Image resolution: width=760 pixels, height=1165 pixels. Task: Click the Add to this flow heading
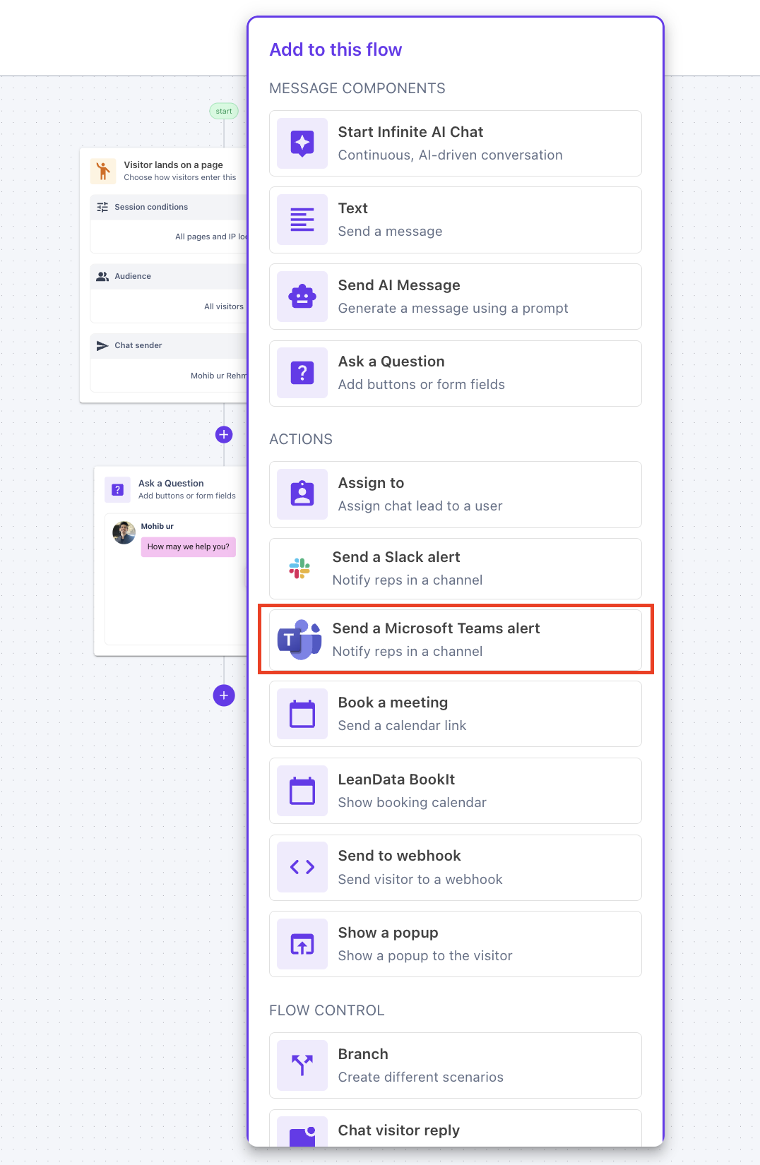click(x=336, y=49)
